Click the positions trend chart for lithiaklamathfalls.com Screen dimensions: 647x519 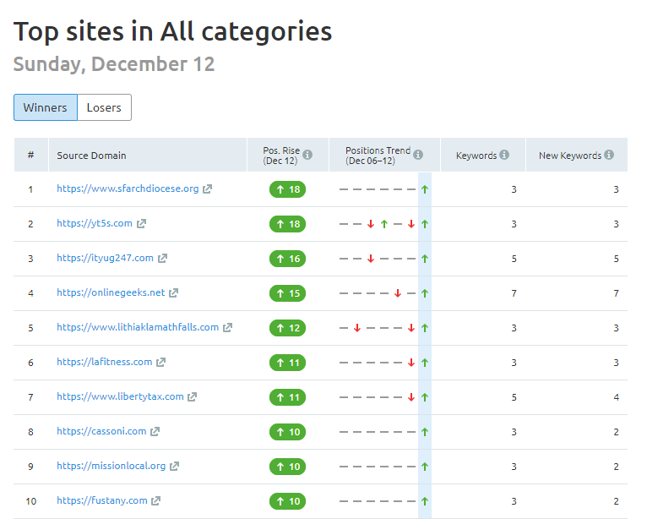tap(383, 328)
